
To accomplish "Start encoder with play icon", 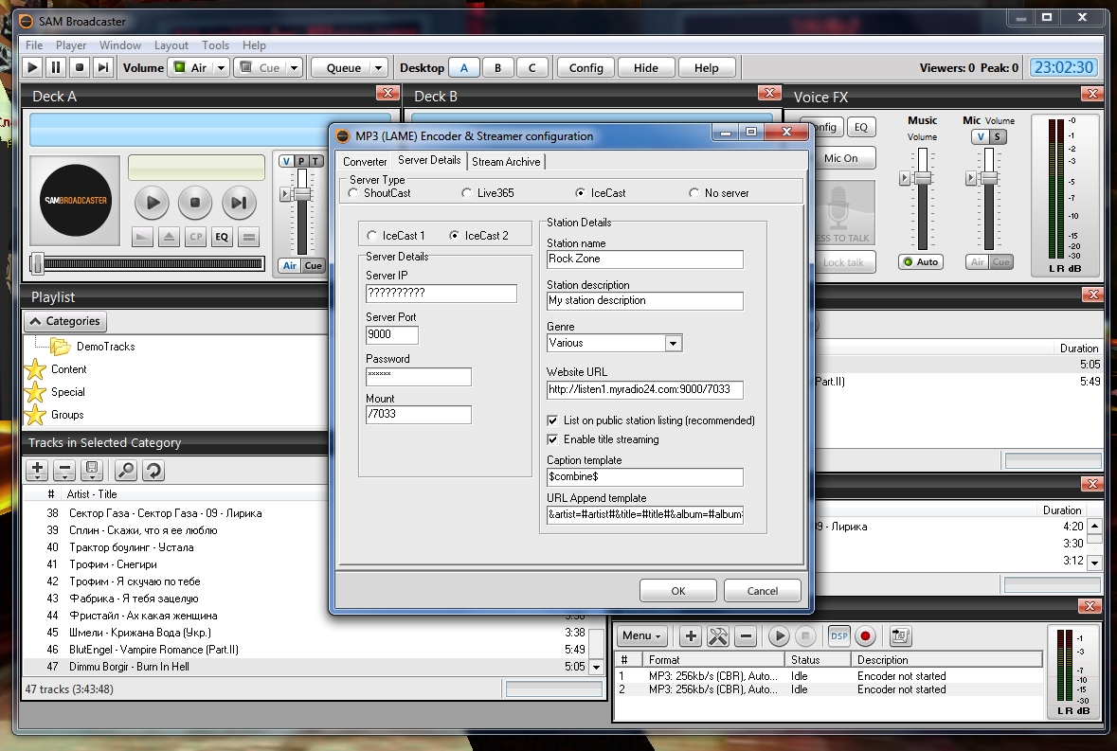I will tap(779, 635).
